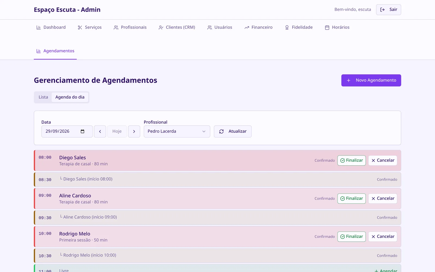Open the date picker calendar icon
The image size is (435, 272).
[82, 131]
